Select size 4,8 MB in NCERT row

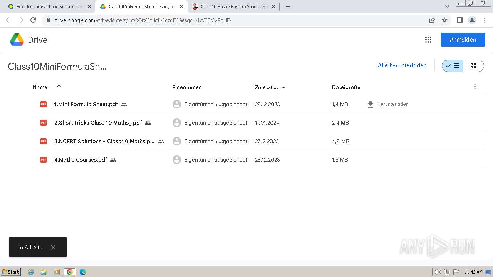tap(340, 141)
